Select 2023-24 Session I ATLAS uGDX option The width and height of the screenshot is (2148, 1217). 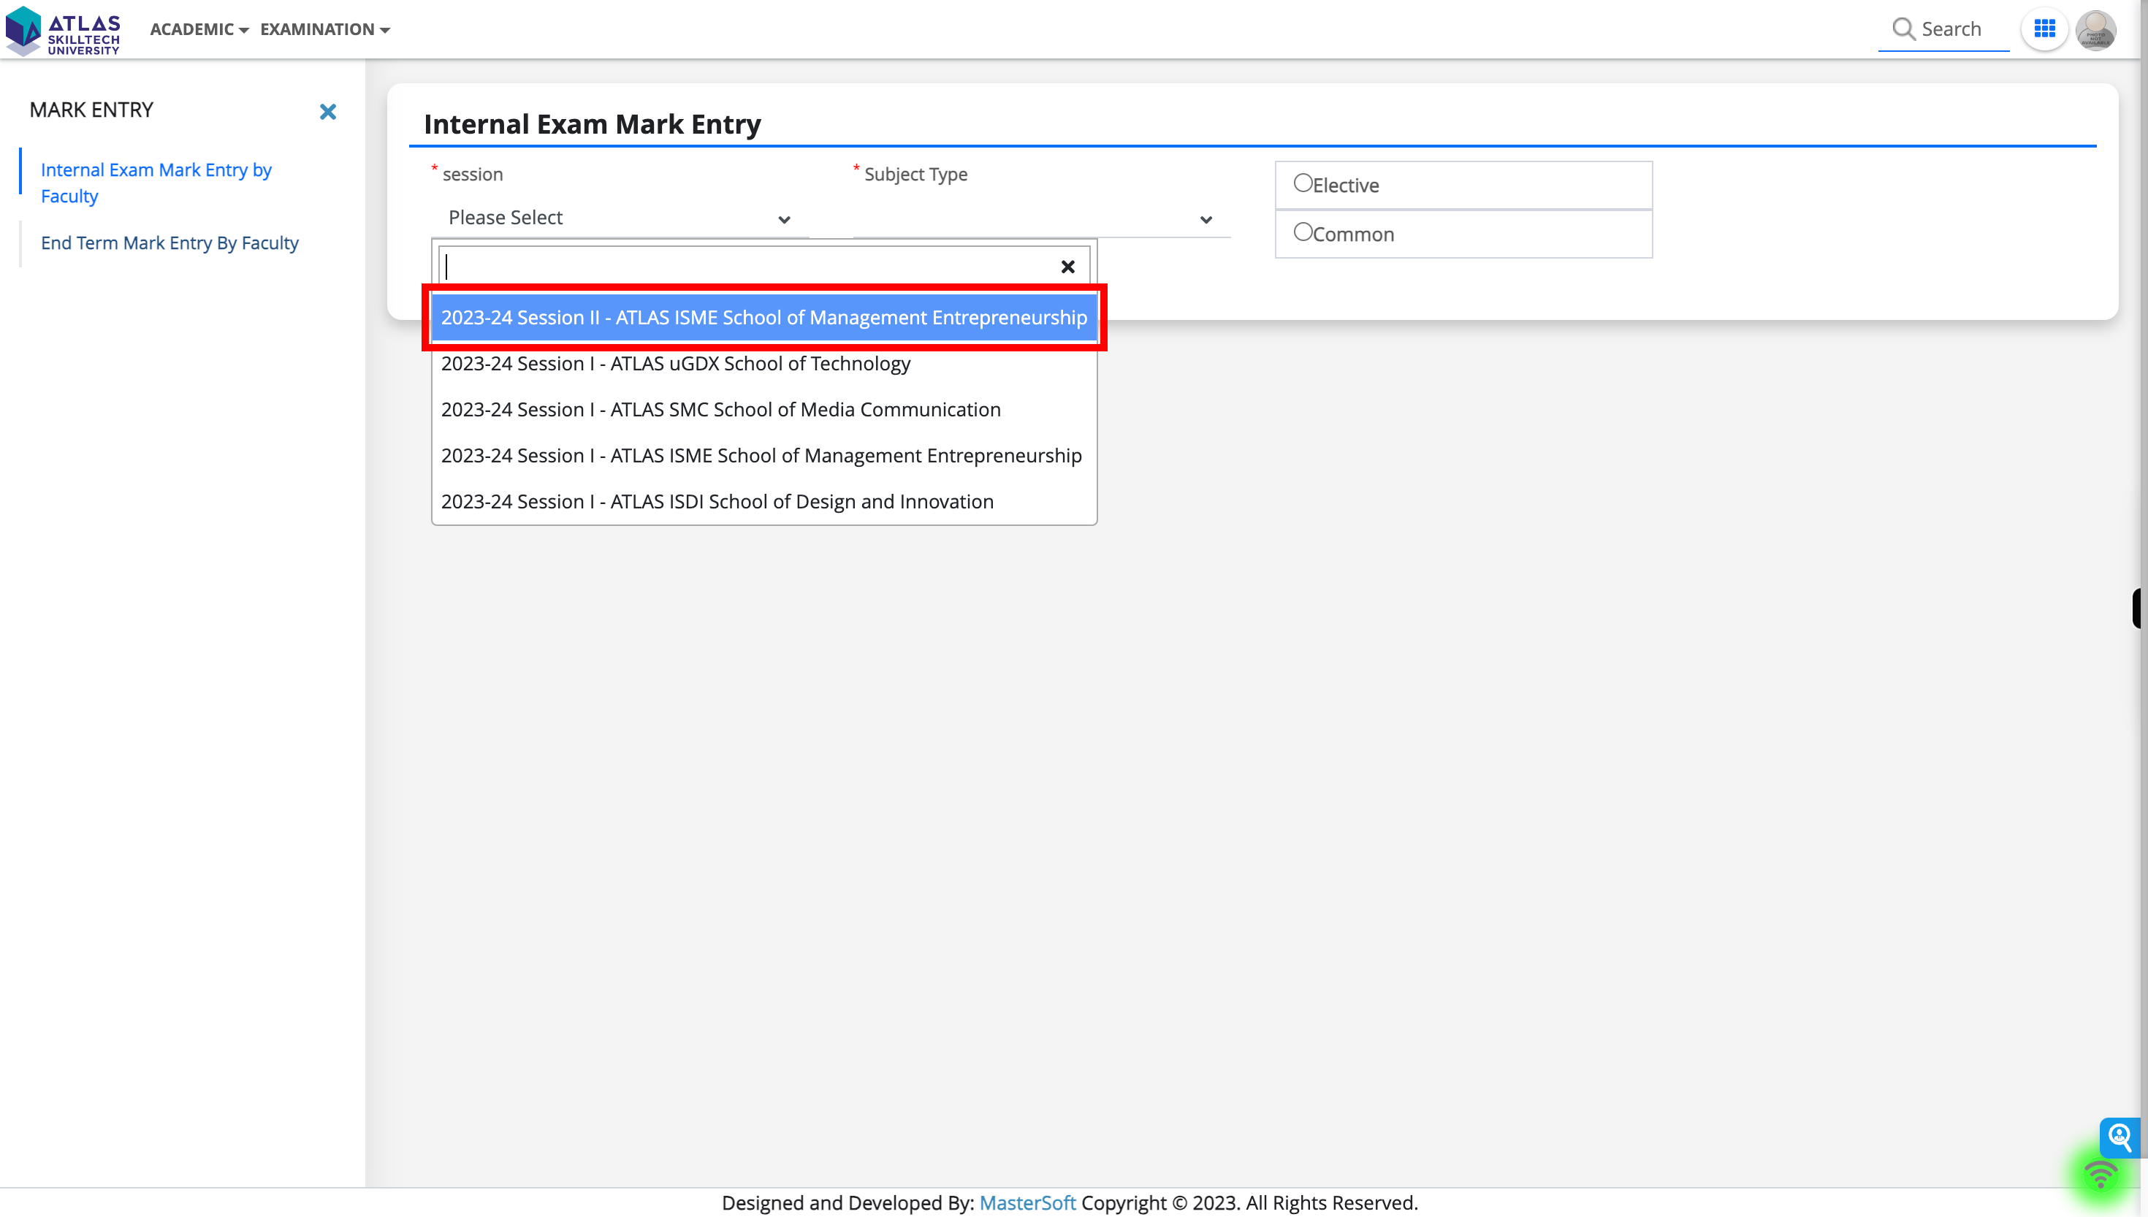click(676, 363)
